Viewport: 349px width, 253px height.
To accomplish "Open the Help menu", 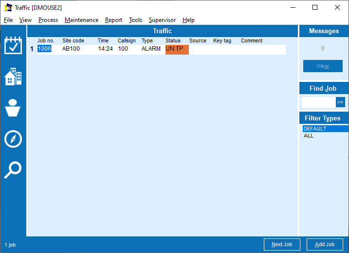I will [x=188, y=20].
